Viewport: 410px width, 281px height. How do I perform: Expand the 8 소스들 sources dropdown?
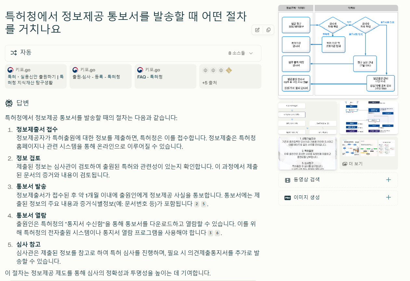(241, 53)
